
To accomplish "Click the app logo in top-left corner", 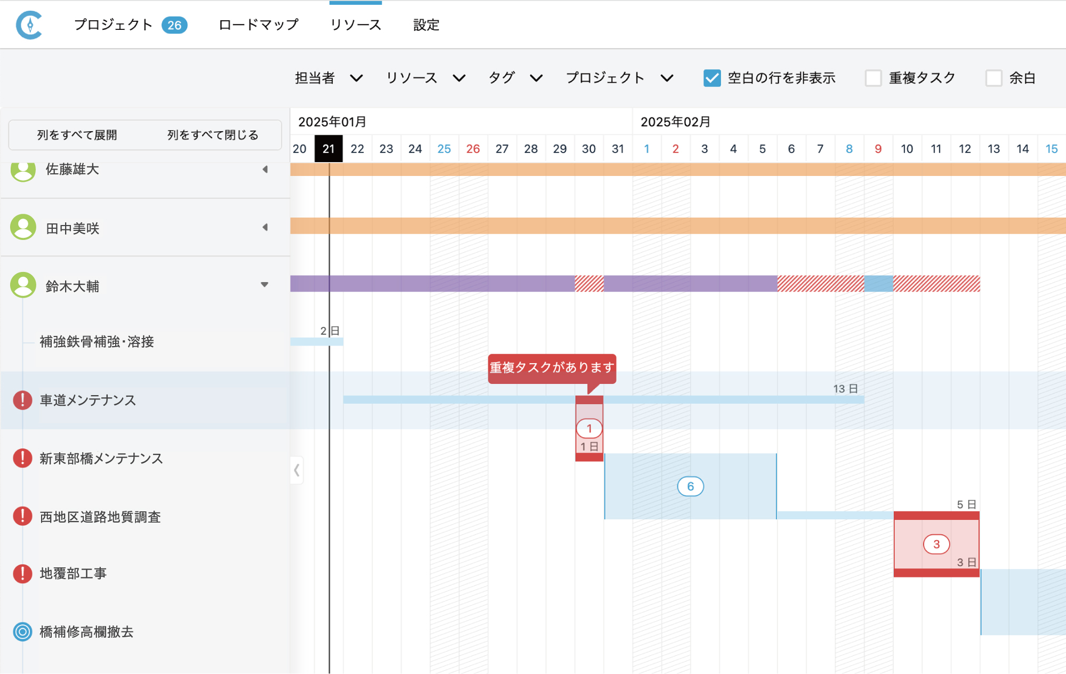I will (x=30, y=24).
